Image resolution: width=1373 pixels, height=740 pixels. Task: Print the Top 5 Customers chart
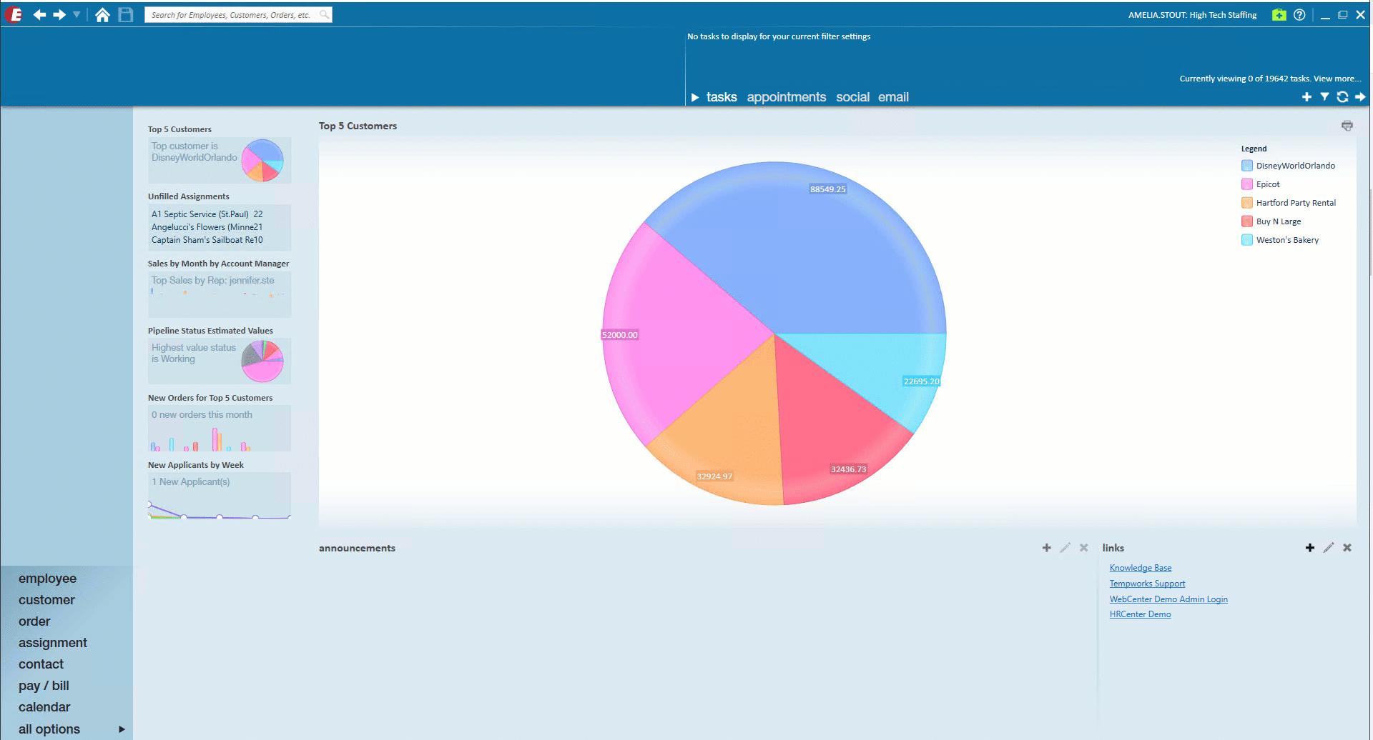(1347, 126)
